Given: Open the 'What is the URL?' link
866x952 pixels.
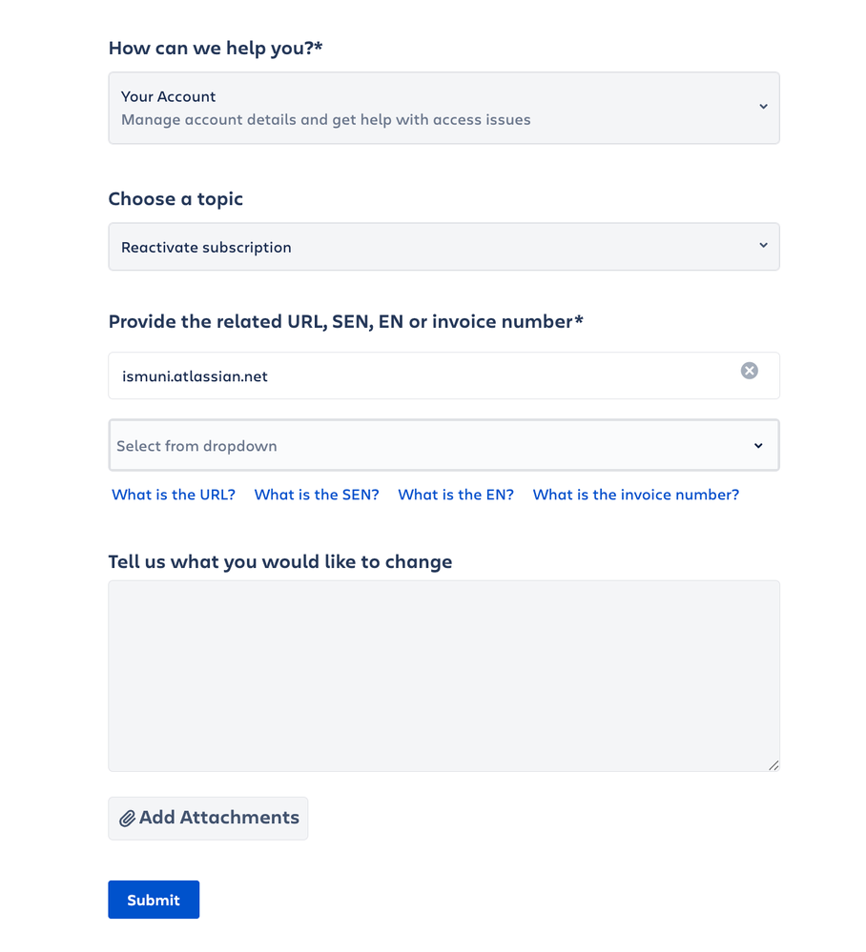Looking at the screenshot, I should point(174,495).
